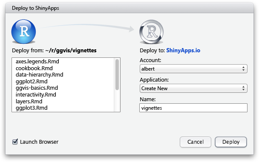Click the blue R source icon
The width and height of the screenshot is (259, 162).
[x=23, y=31]
